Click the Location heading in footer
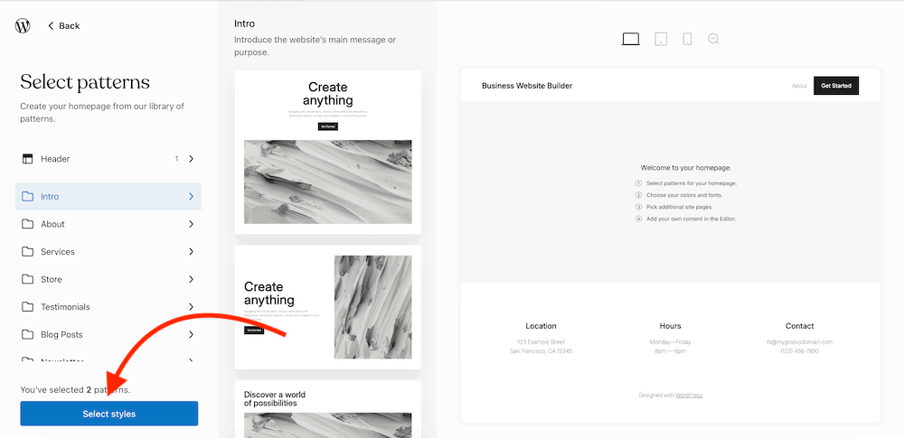The width and height of the screenshot is (904, 438). click(x=541, y=326)
